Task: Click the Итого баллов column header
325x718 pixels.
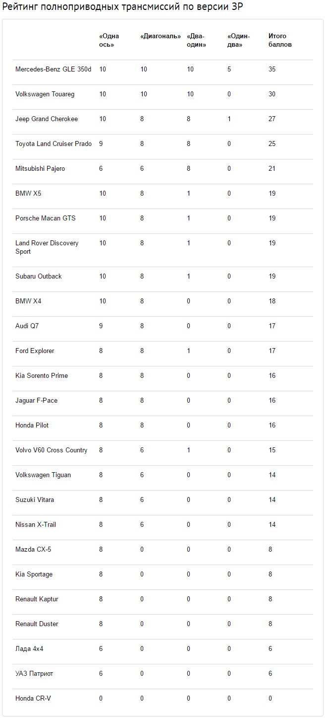Action: pyautogui.click(x=280, y=40)
